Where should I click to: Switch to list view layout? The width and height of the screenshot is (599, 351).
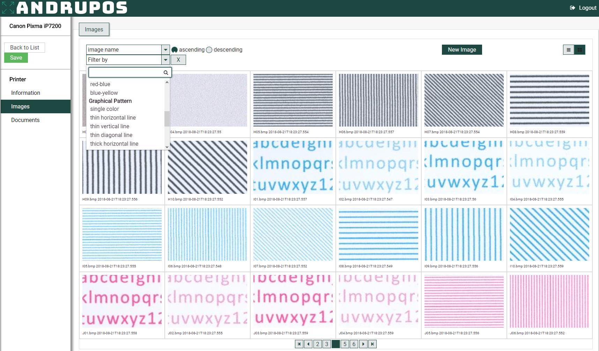coord(568,50)
